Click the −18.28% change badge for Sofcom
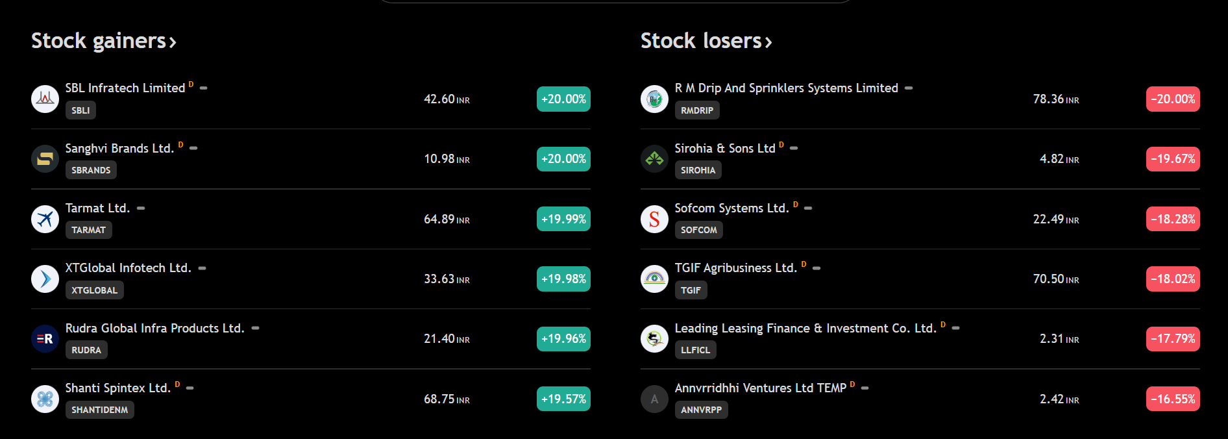The height and width of the screenshot is (439, 1228). click(1173, 219)
